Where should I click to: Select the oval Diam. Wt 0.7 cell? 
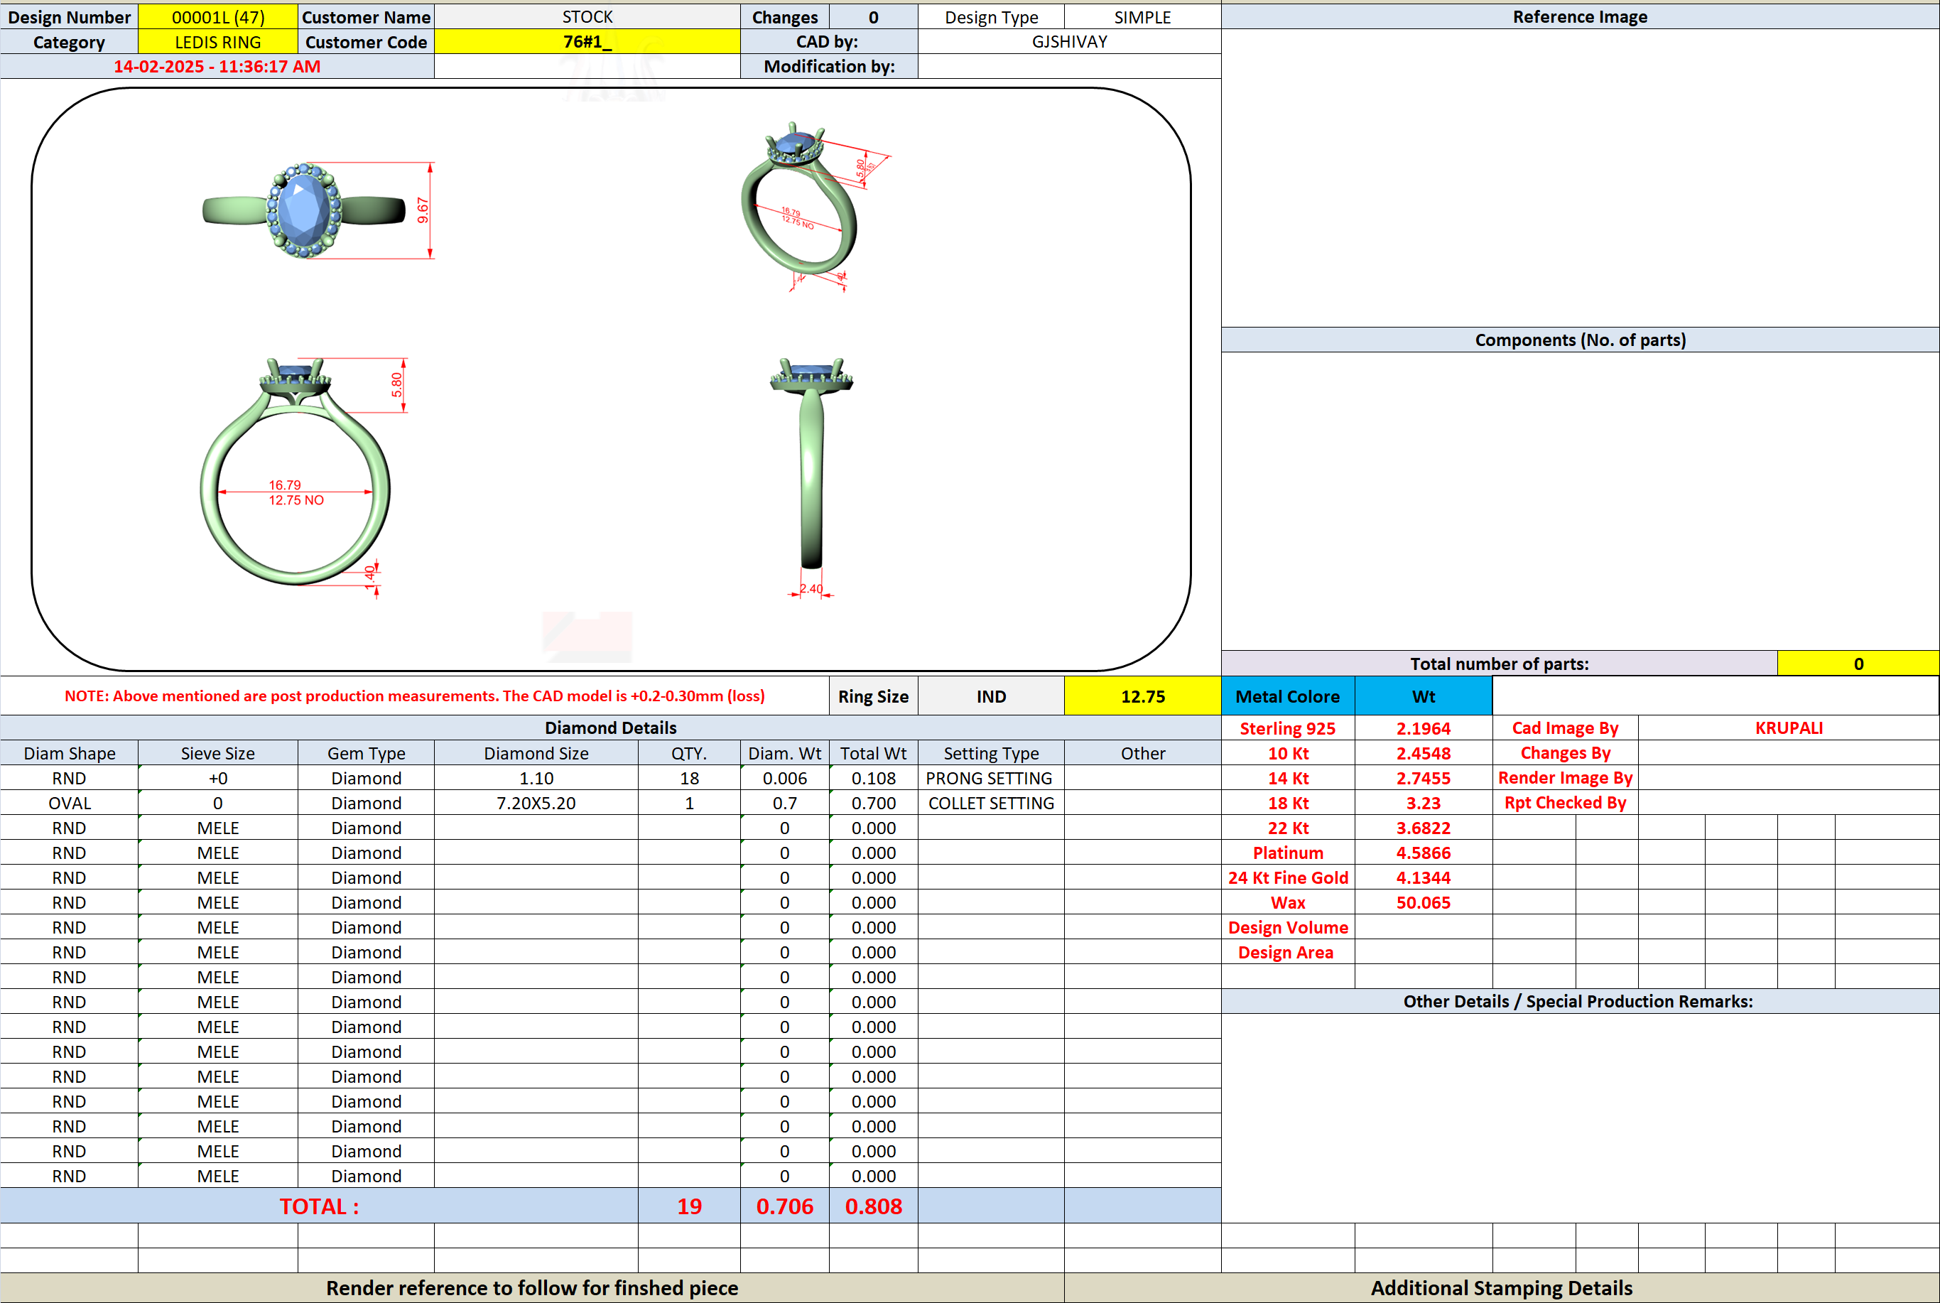point(784,803)
